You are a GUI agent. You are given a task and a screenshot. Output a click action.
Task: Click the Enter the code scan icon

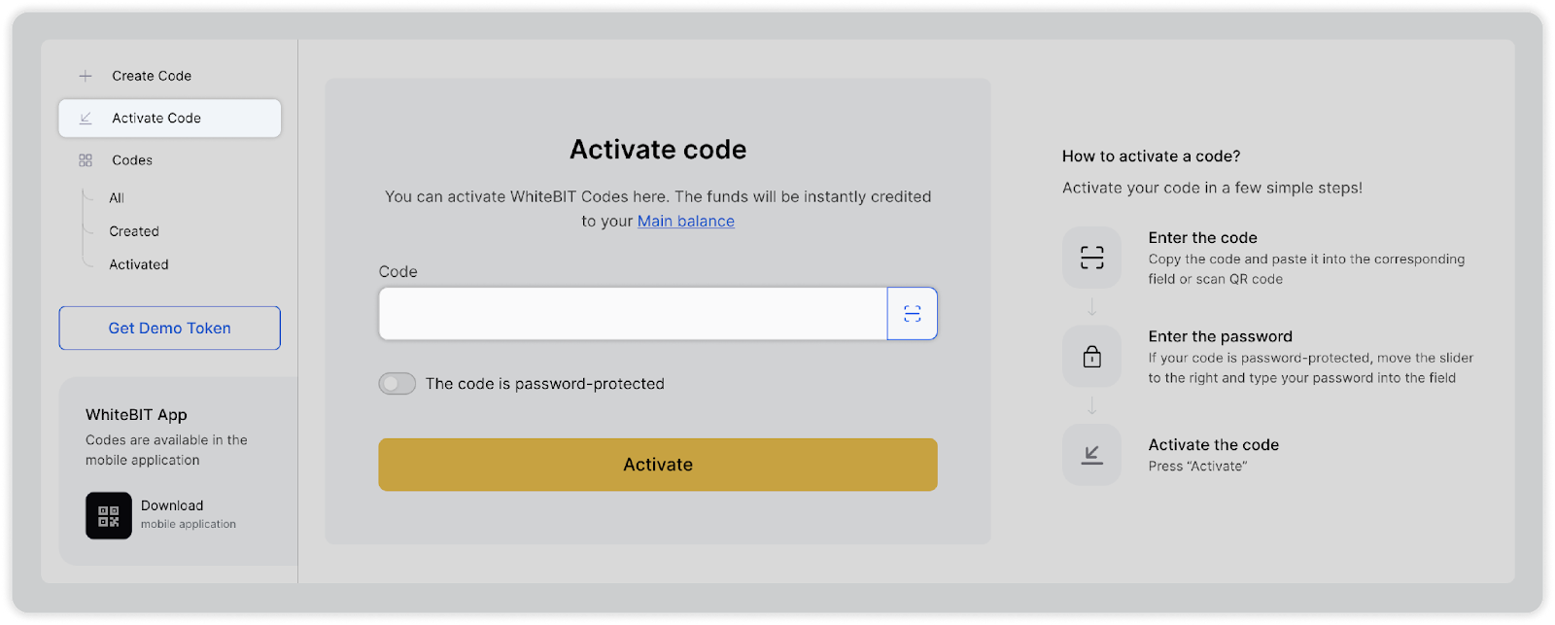tap(1091, 258)
